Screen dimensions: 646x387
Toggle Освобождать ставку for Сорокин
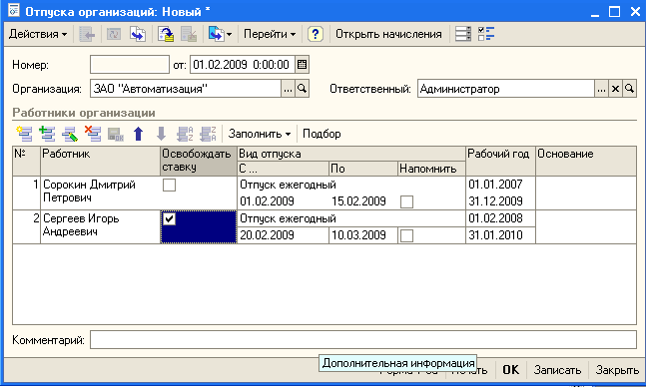(169, 185)
